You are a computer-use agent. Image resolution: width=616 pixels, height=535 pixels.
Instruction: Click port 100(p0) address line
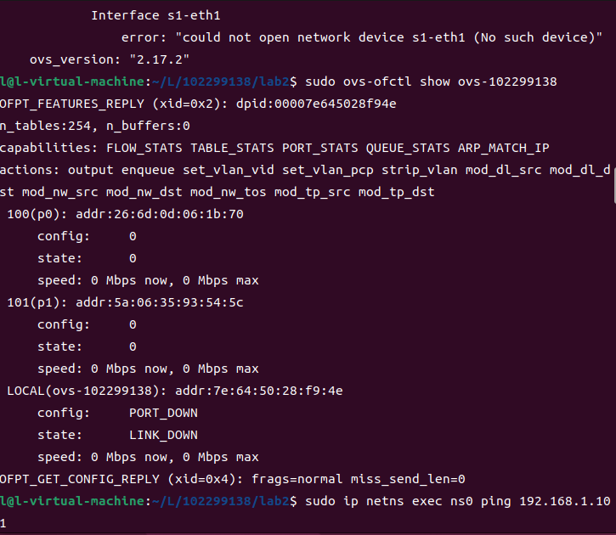(125, 214)
